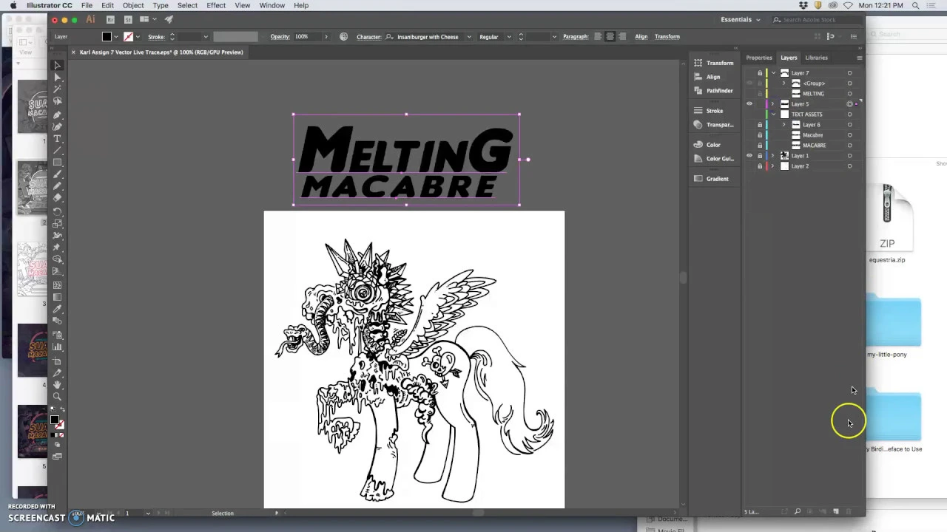Select the Magic Wand tool

click(57, 89)
